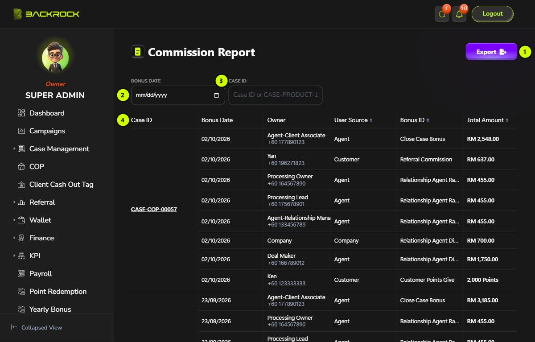The image size is (535, 342).
Task: Click the Dashboard grid icon in sidebar
Action: tap(21, 113)
